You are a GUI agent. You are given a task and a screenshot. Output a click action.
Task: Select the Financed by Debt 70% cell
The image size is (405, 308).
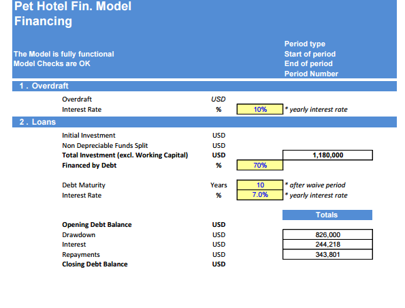pos(260,165)
